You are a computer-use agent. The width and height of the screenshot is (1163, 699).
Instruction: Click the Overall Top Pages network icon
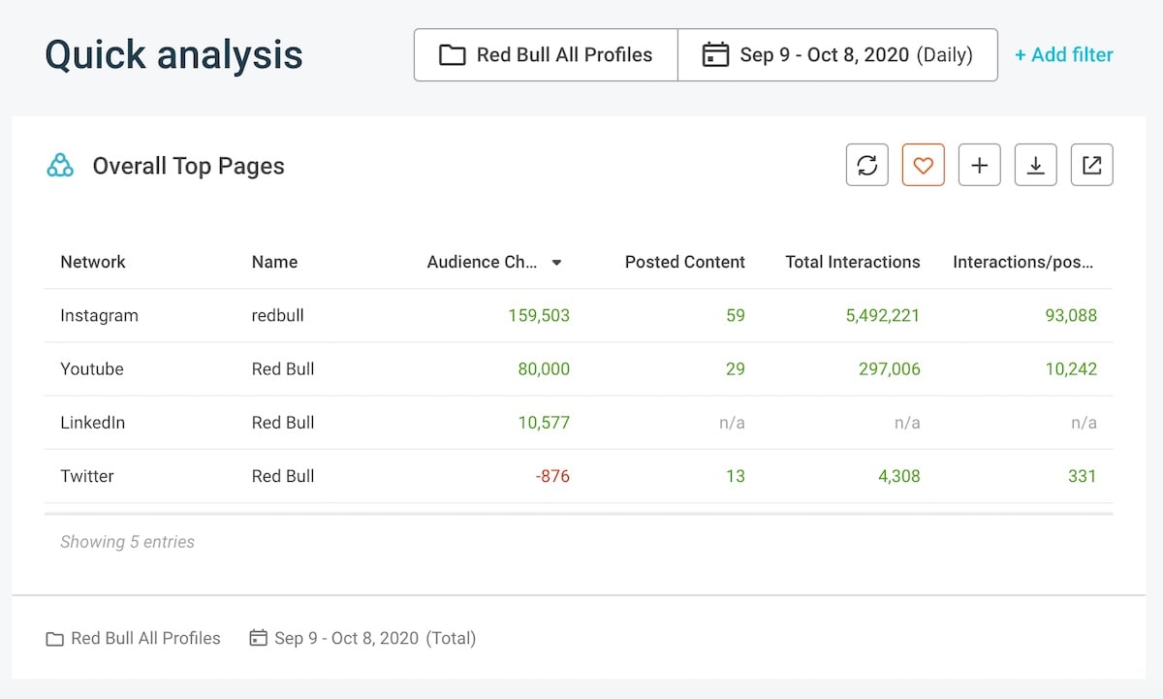60,166
